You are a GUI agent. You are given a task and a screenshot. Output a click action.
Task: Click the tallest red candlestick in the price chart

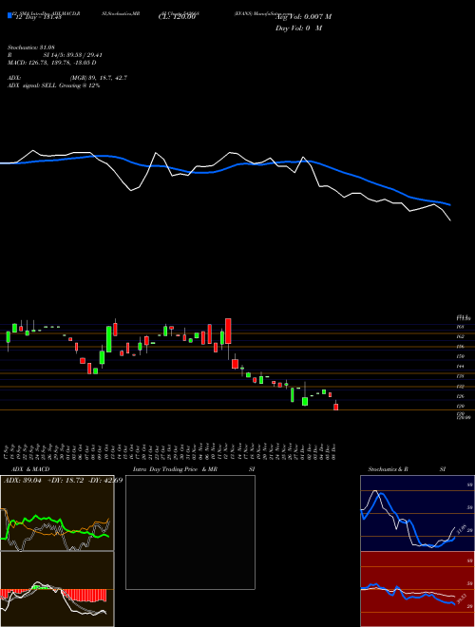coord(228,332)
